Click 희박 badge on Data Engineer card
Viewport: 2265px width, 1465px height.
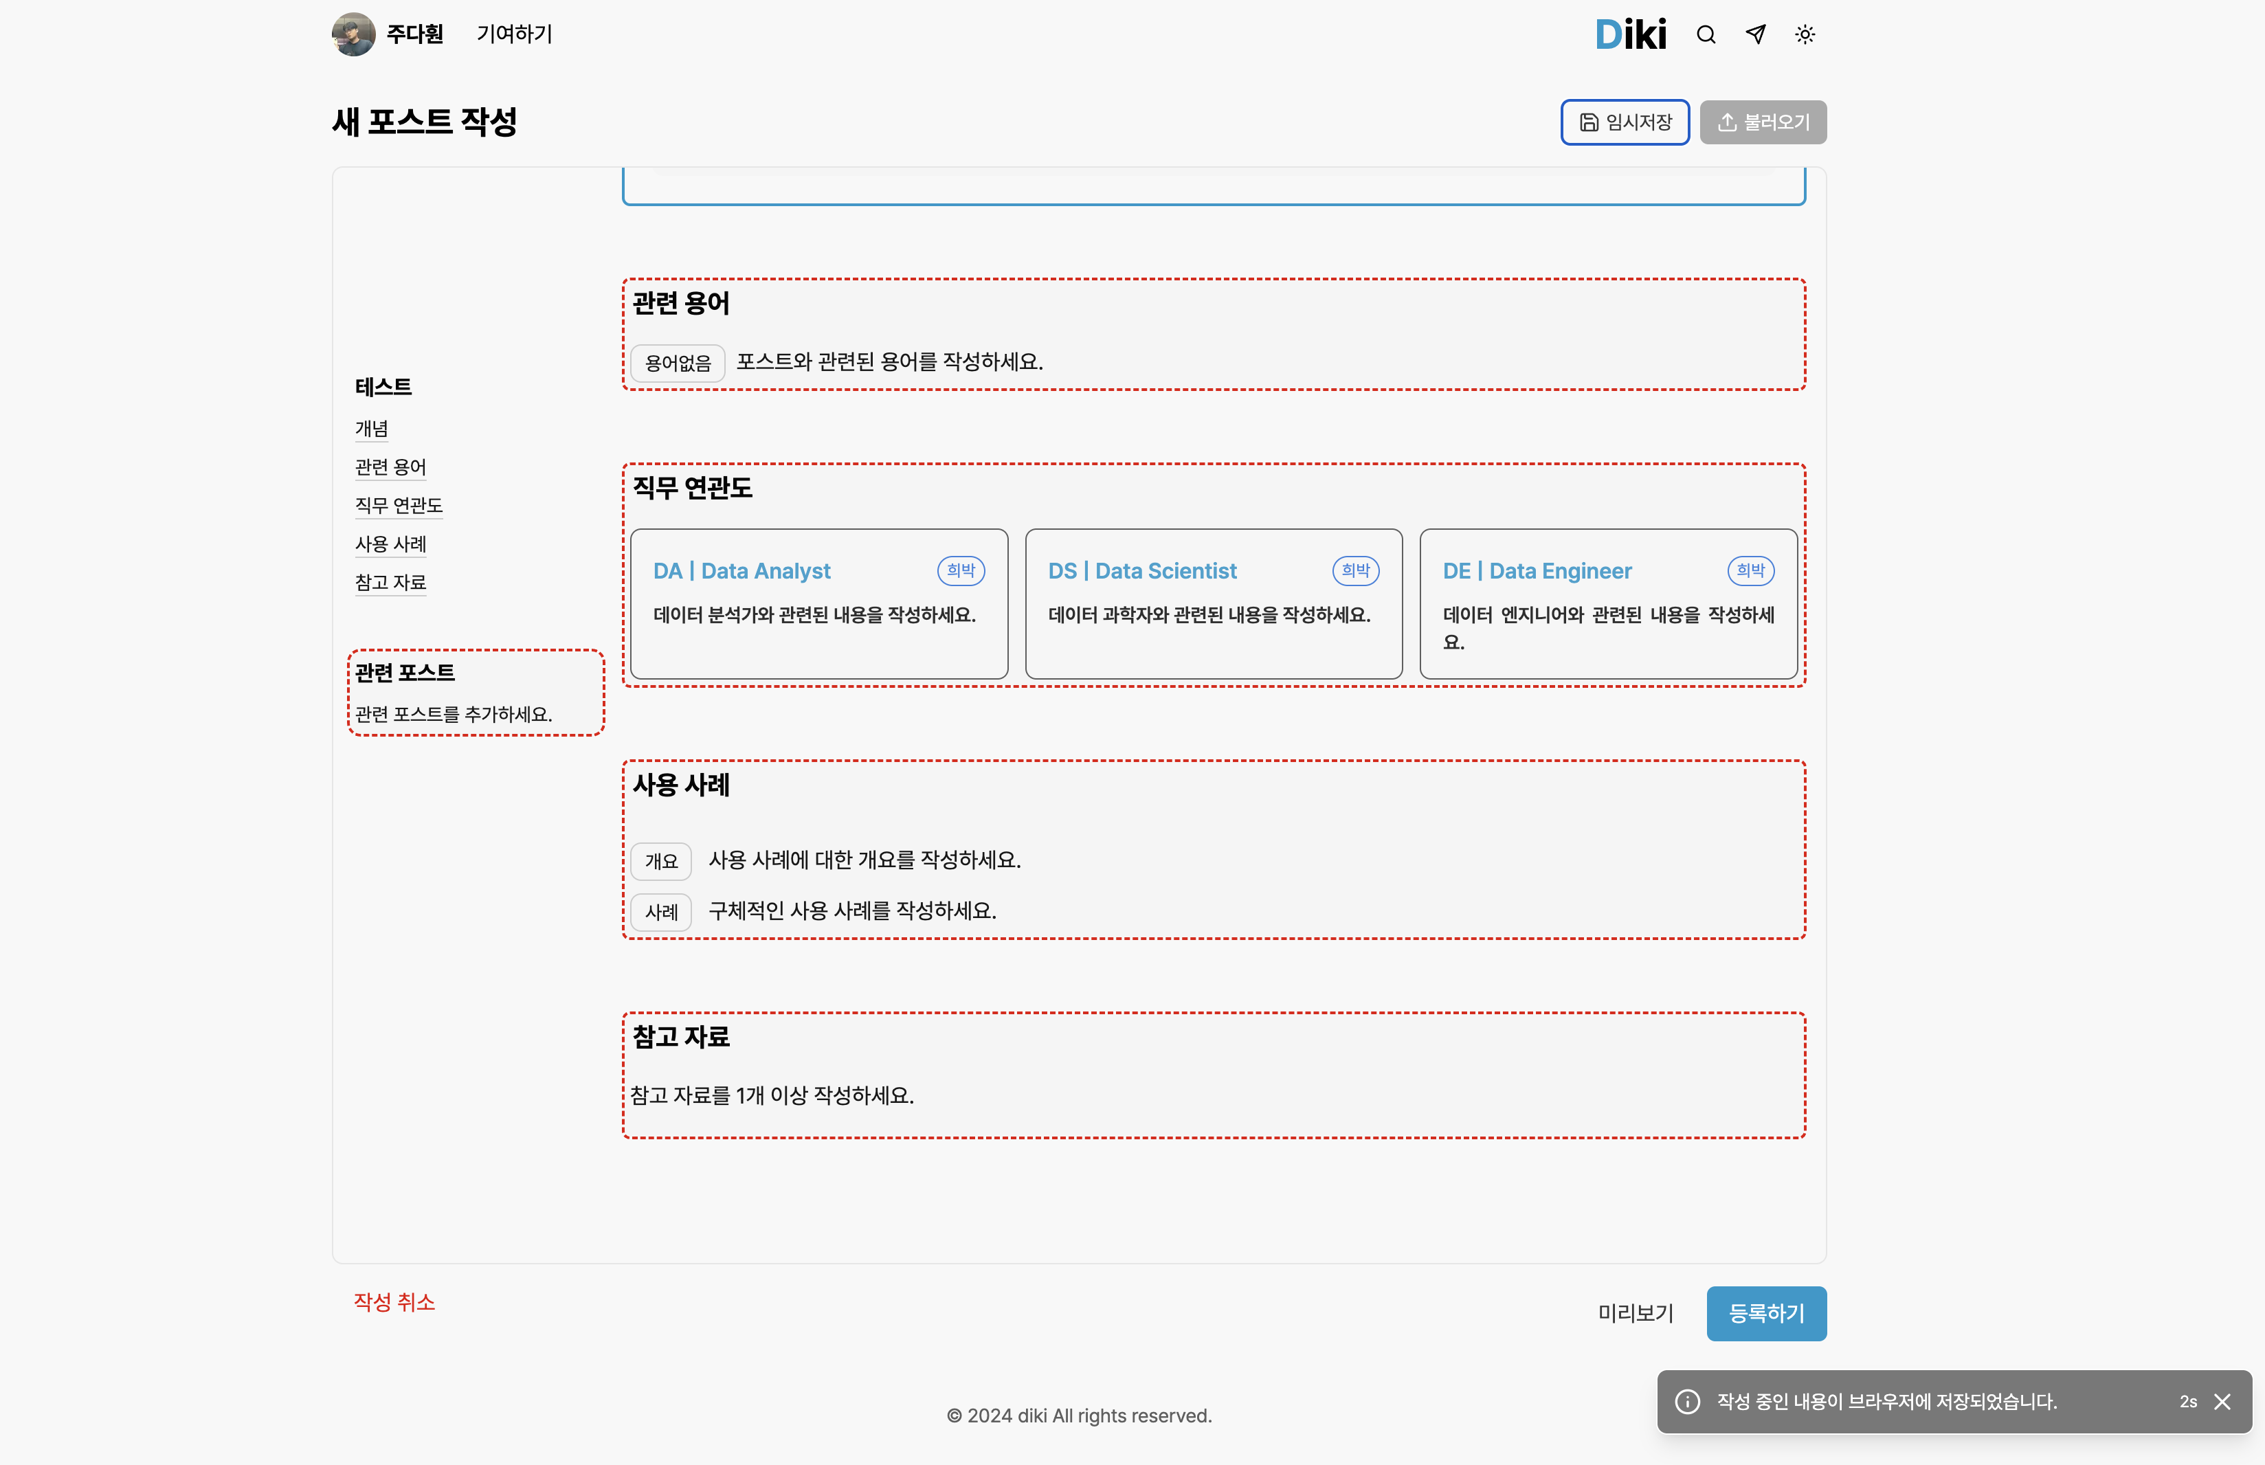[x=1750, y=570]
